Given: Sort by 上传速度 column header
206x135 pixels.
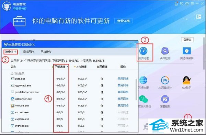Looking at the screenshot, I should coord(81,67).
